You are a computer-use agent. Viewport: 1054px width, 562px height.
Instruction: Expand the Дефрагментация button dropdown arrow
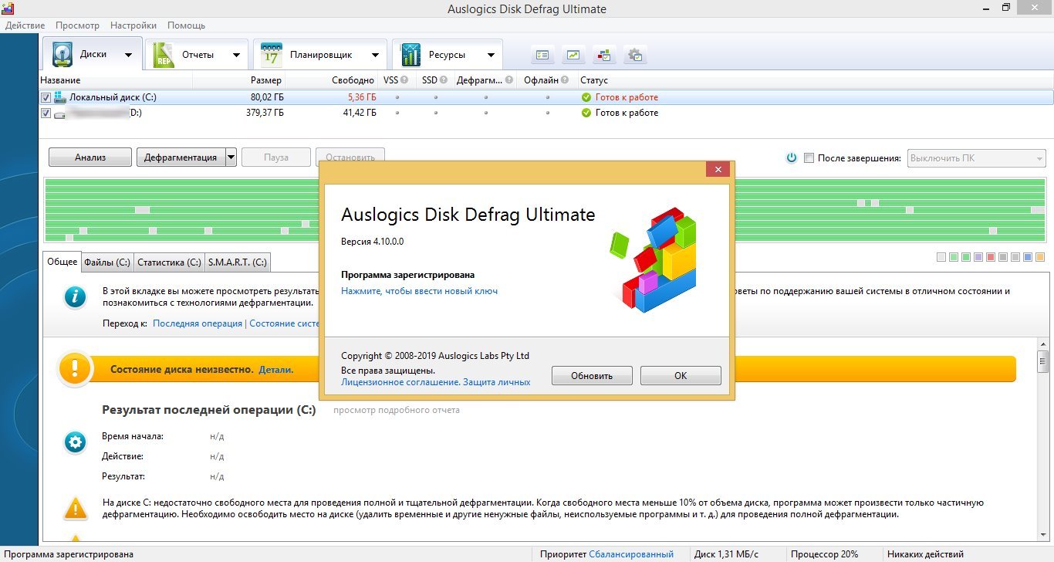point(231,157)
